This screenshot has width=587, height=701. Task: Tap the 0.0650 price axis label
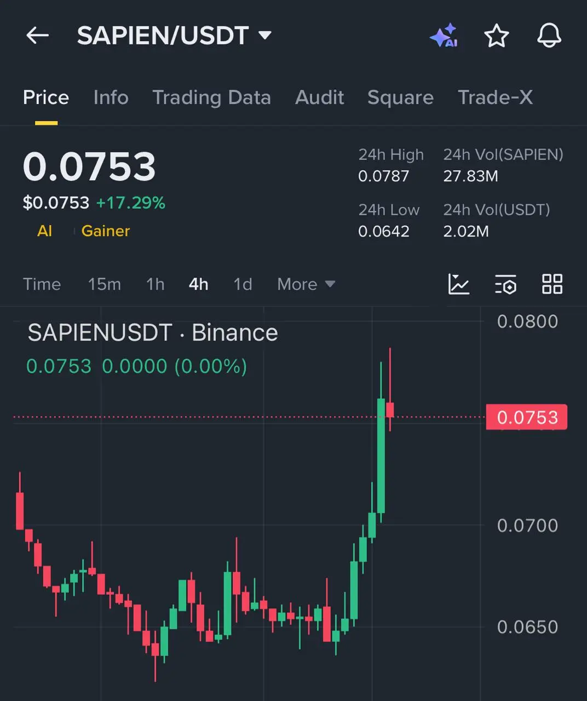click(527, 627)
